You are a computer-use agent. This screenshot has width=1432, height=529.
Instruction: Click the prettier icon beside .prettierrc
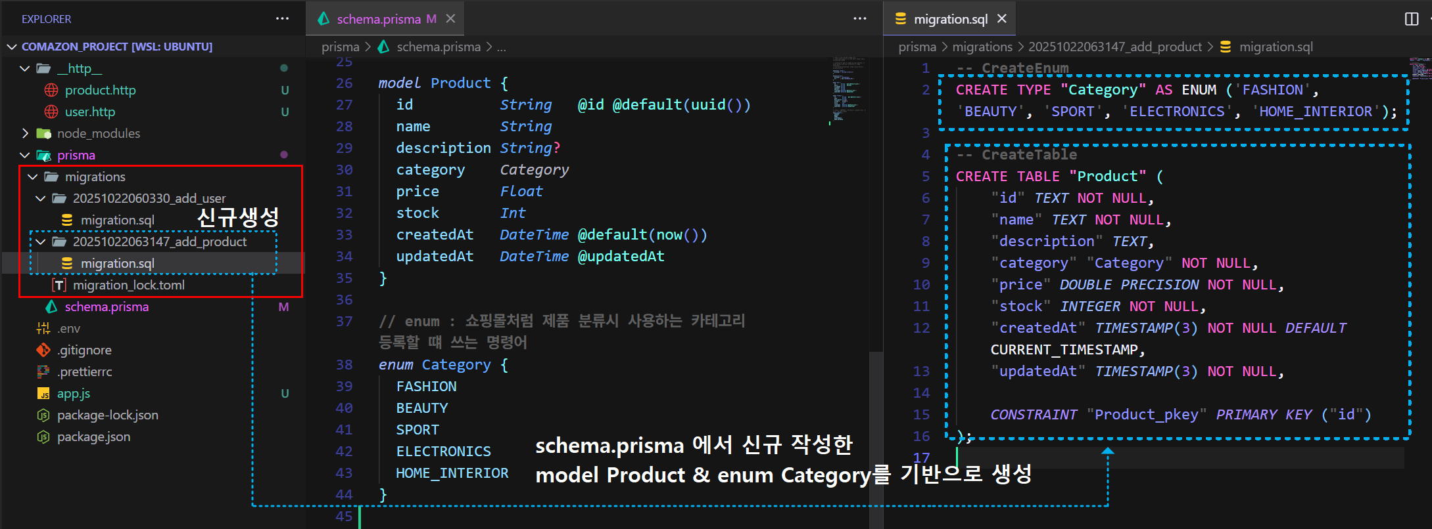tap(43, 371)
